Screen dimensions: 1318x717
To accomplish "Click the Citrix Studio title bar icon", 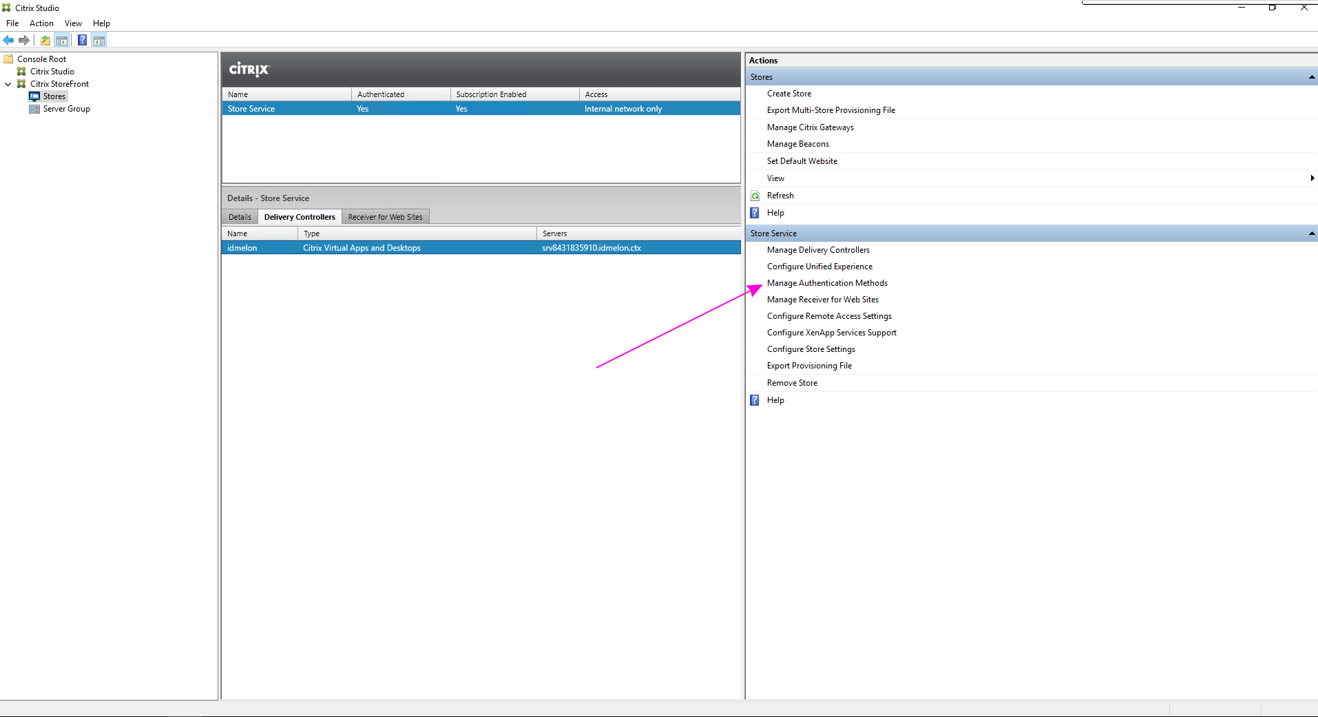I will (x=6, y=8).
